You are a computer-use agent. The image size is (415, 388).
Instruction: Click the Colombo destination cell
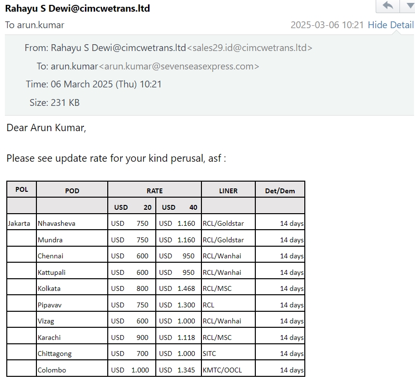(x=51, y=370)
